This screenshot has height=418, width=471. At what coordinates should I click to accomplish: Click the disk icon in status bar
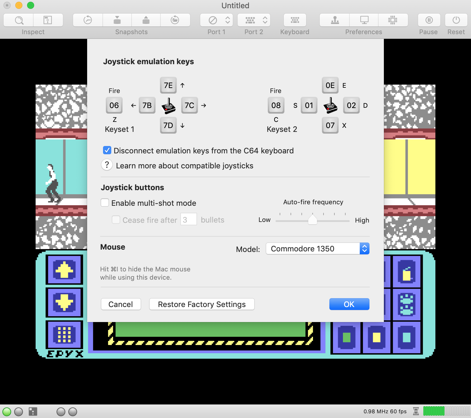pyautogui.click(x=33, y=412)
